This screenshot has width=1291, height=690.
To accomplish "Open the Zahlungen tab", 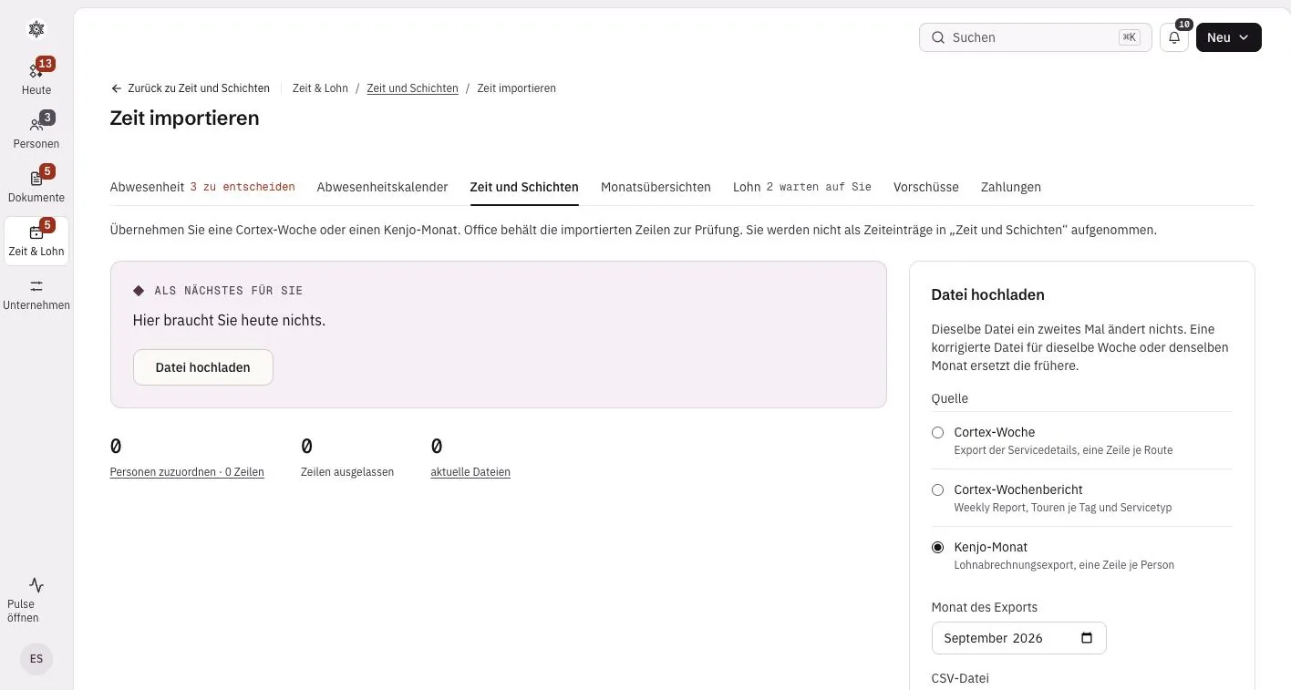I will click(x=1010, y=187).
